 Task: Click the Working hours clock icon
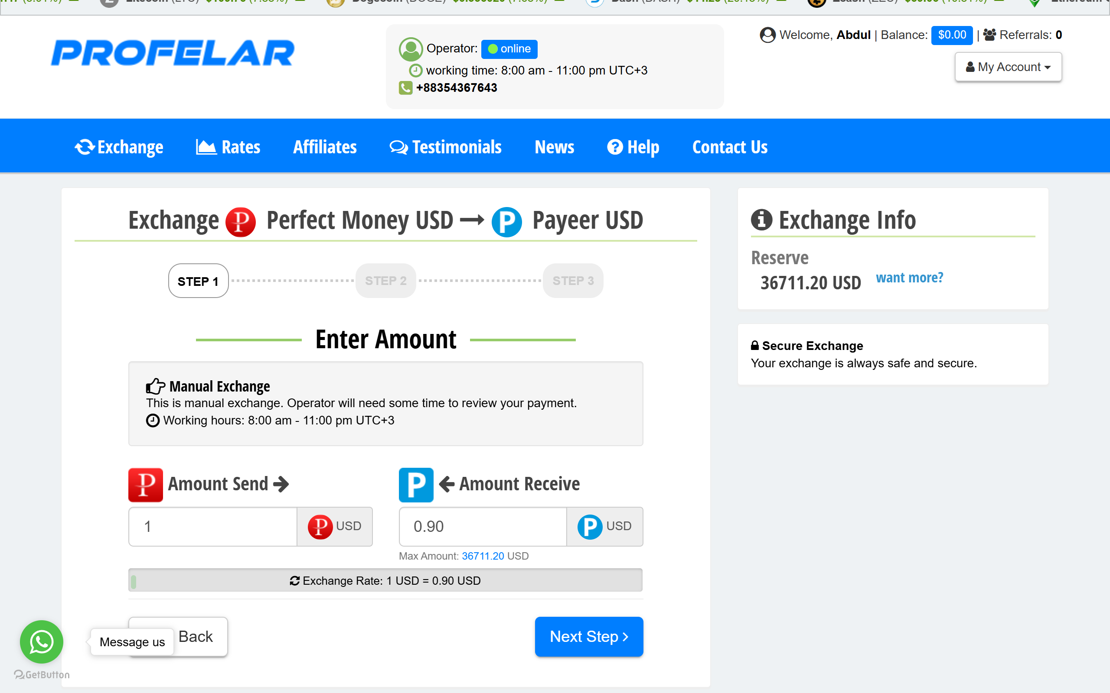point(153,420)
